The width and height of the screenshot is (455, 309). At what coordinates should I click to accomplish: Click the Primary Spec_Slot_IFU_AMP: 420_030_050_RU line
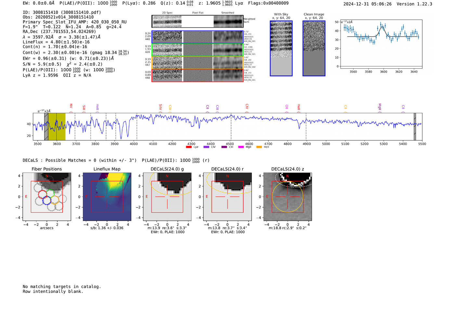[75, 22]
